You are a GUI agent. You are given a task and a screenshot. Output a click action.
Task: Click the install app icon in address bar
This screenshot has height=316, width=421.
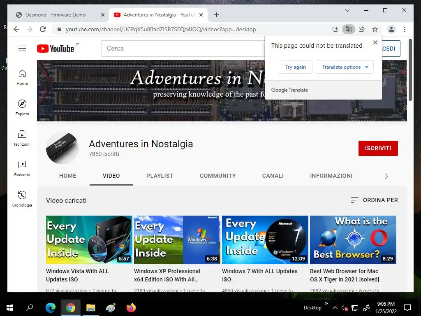(335, 29)
